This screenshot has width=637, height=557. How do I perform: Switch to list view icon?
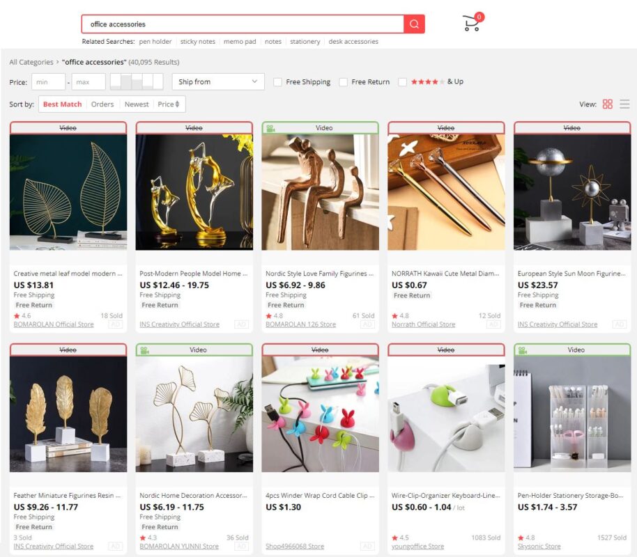click(x=624, y=104)
